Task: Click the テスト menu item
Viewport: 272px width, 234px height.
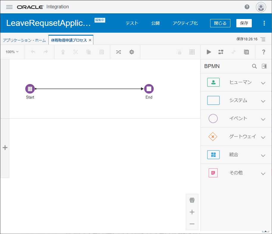Action: pos(132,23)
